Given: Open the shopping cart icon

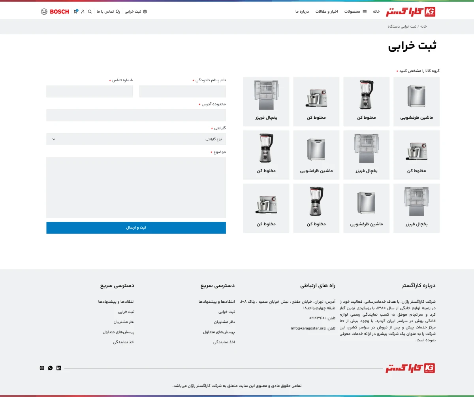Looking at the screenshot, I should pyautogui.click(x=75, y=11).
